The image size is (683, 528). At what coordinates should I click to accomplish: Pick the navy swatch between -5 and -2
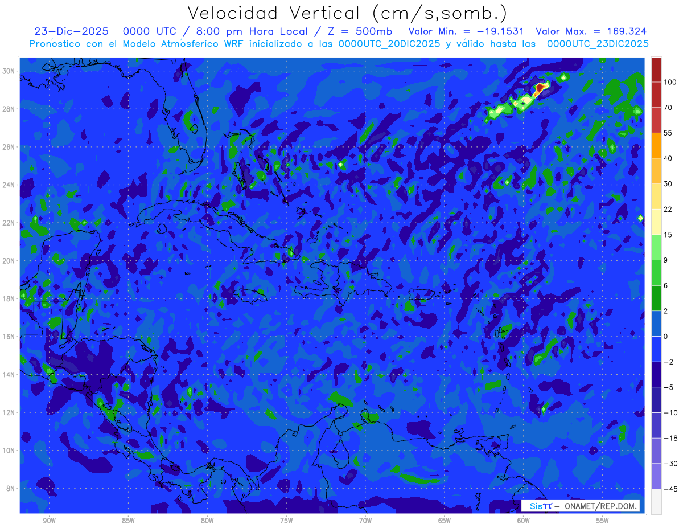tap(656, 374)
